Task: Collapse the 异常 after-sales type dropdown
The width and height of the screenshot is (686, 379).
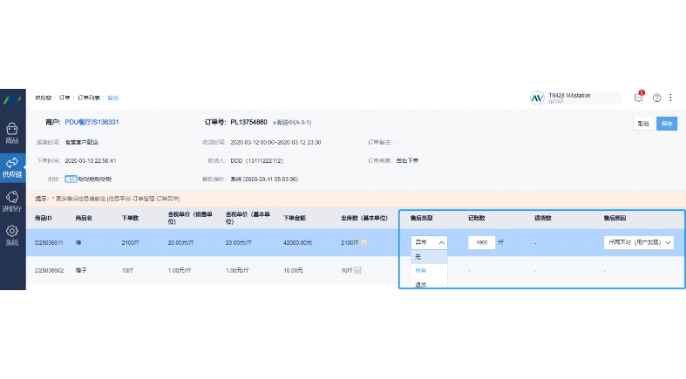Action: (429, 242)
